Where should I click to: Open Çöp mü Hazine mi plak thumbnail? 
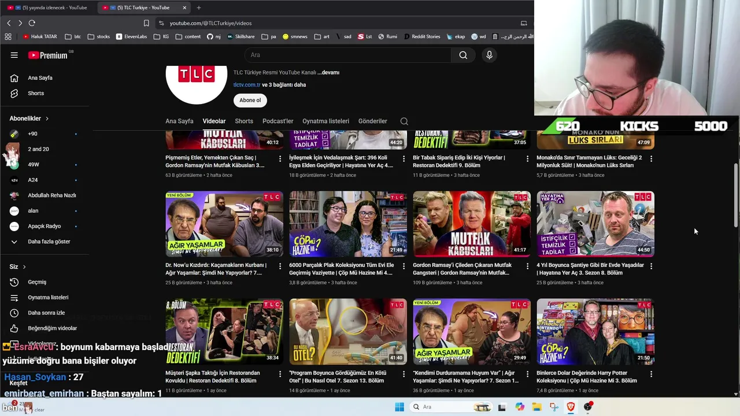(x=348, y=224)
